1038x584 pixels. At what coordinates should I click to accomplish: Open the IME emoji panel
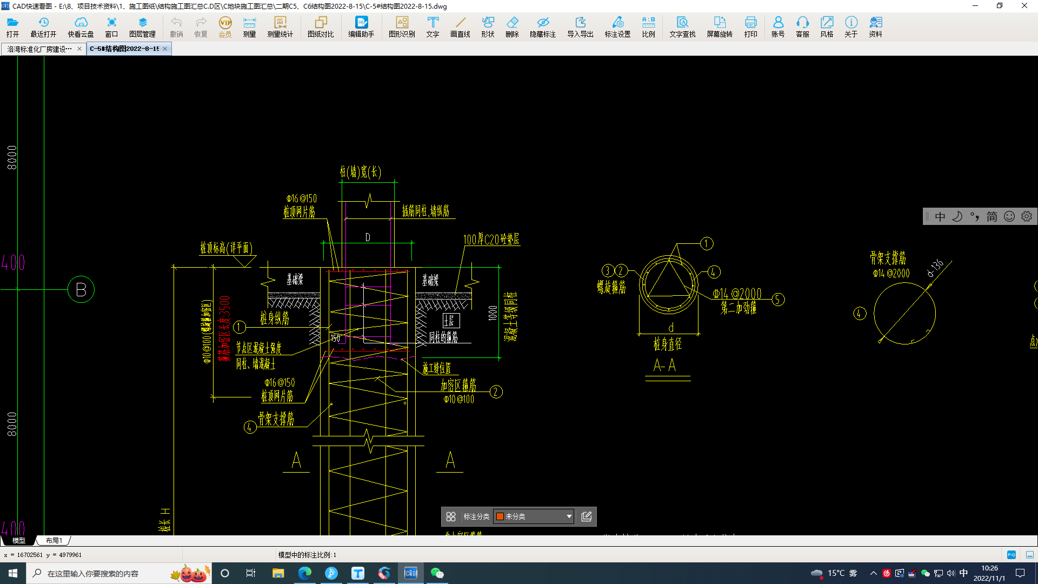click(1009, 217)
